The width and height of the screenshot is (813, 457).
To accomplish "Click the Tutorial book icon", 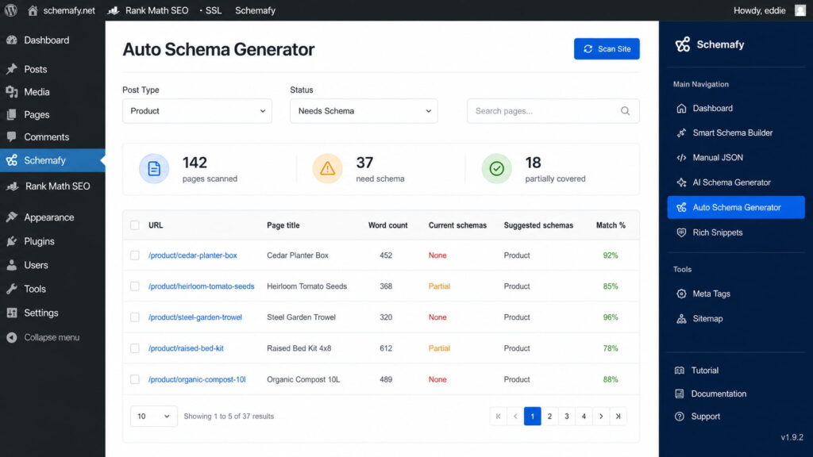I will point(680,371).
